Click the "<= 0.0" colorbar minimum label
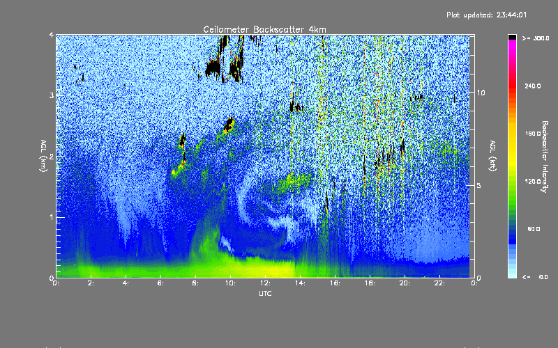The width and height of the screenshot is (558, 348). 535,277
